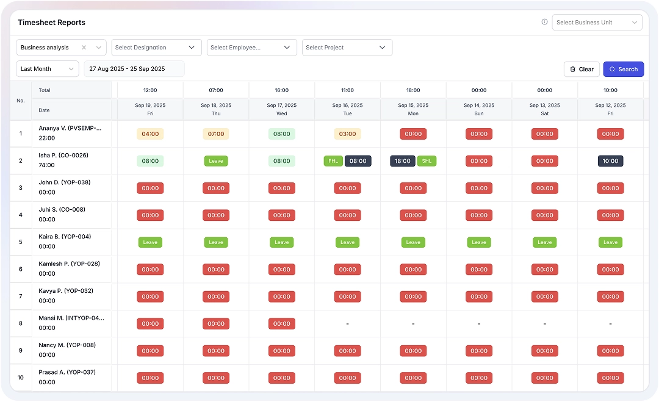Open the Select Employee dropdown
This screenshot has height=402, width=659.
click(x=251, y=47)
